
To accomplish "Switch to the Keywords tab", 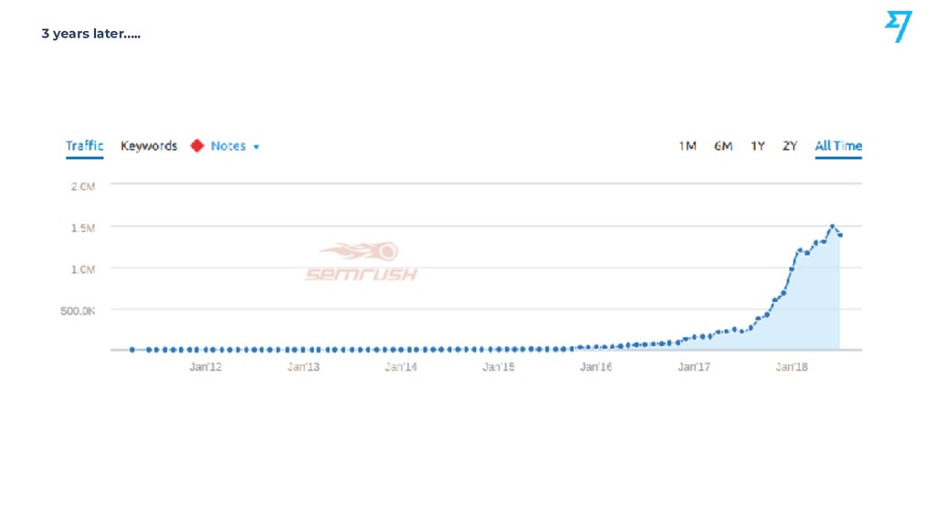I will pos(149,146).
